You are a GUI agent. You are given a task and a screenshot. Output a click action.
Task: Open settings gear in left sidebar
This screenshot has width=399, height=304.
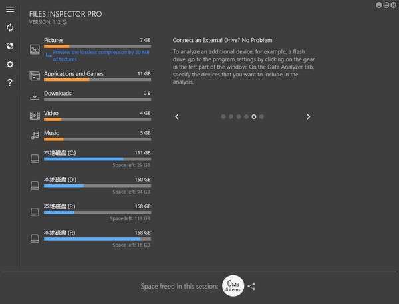pyautogui.click(x=10, y=65)
